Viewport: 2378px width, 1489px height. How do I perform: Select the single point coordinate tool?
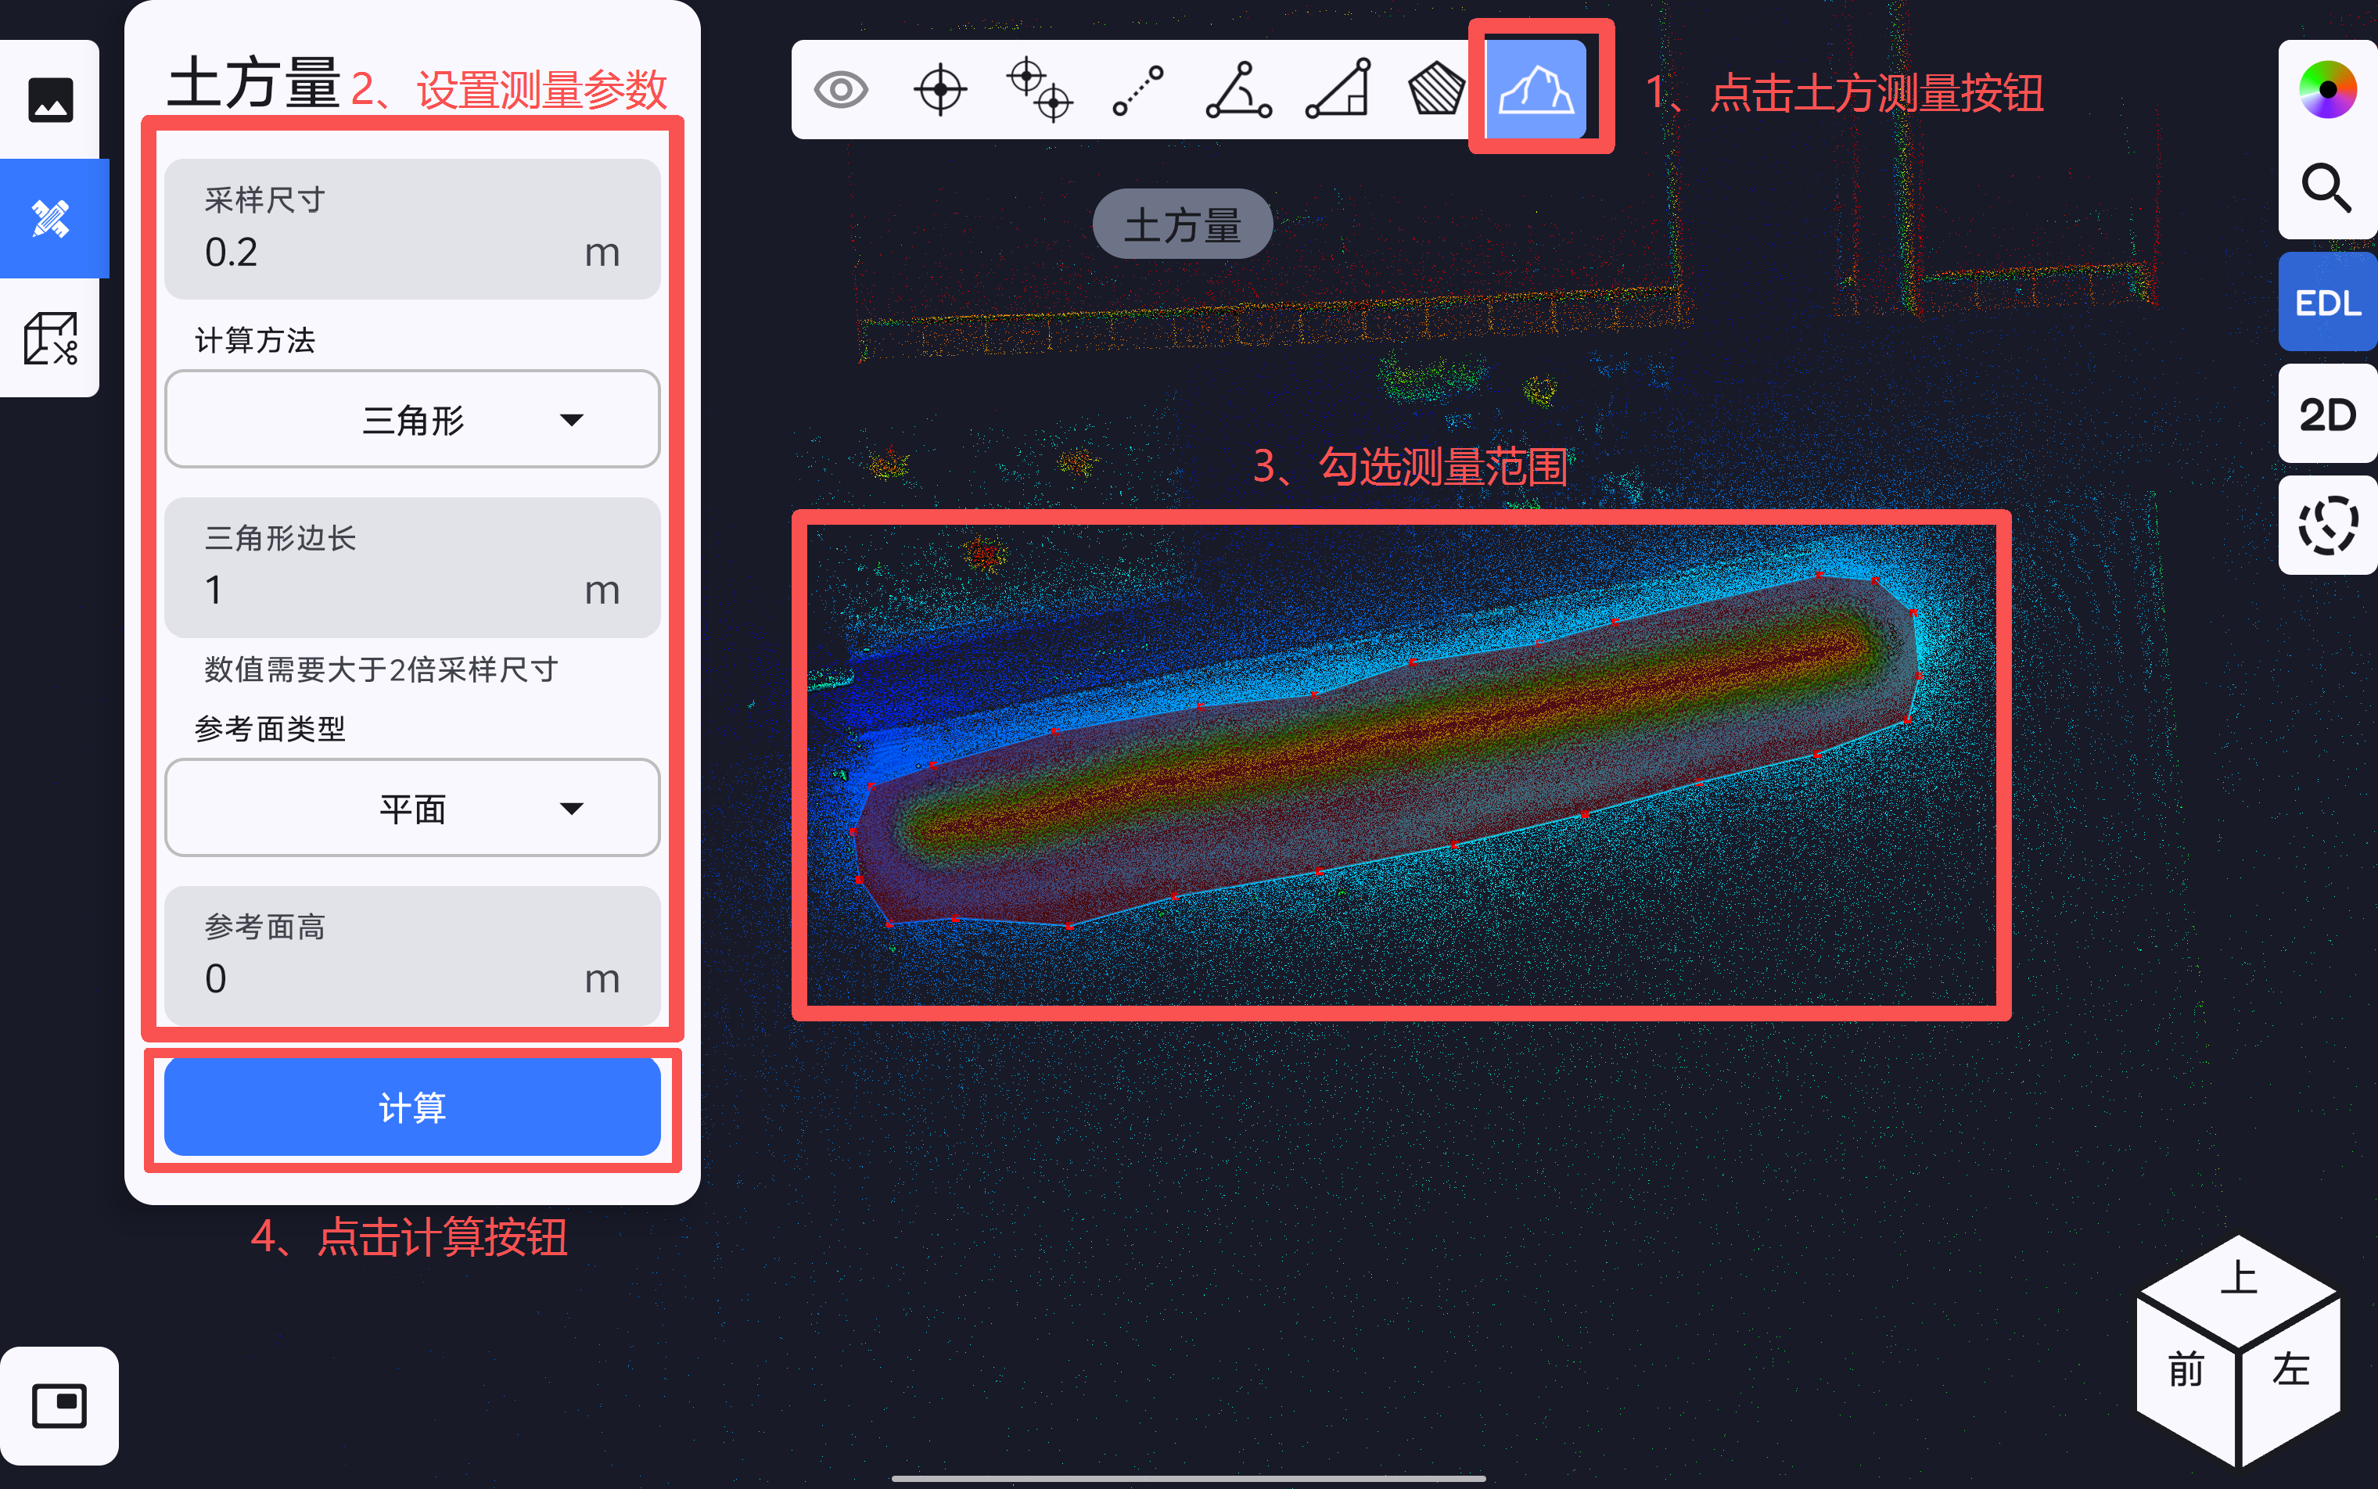939,90
